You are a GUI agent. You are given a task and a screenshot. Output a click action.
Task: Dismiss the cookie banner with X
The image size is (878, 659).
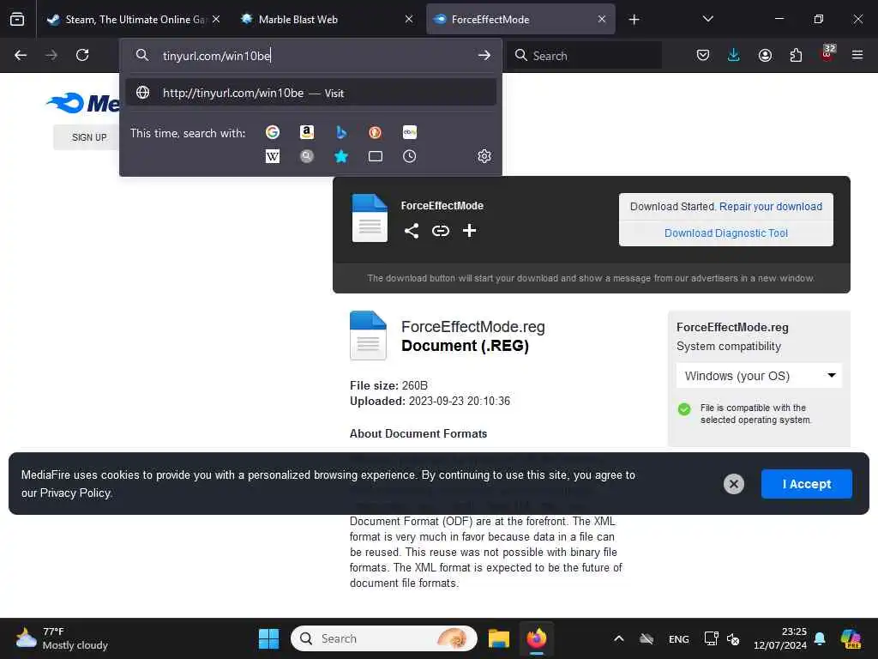coord(734,484)
